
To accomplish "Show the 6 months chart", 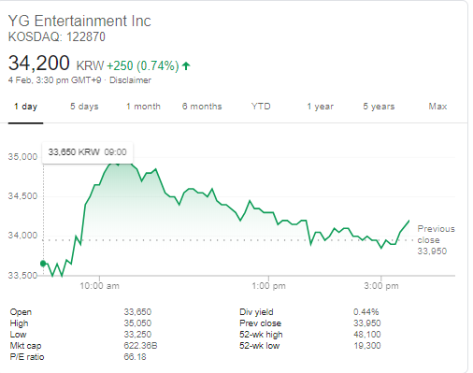I will pyautogui.click(x=202, y=107).
